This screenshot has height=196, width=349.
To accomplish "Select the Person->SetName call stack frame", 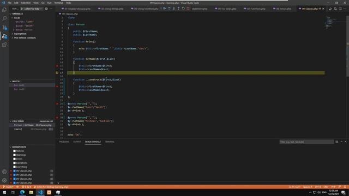I will tap(32, 125).
